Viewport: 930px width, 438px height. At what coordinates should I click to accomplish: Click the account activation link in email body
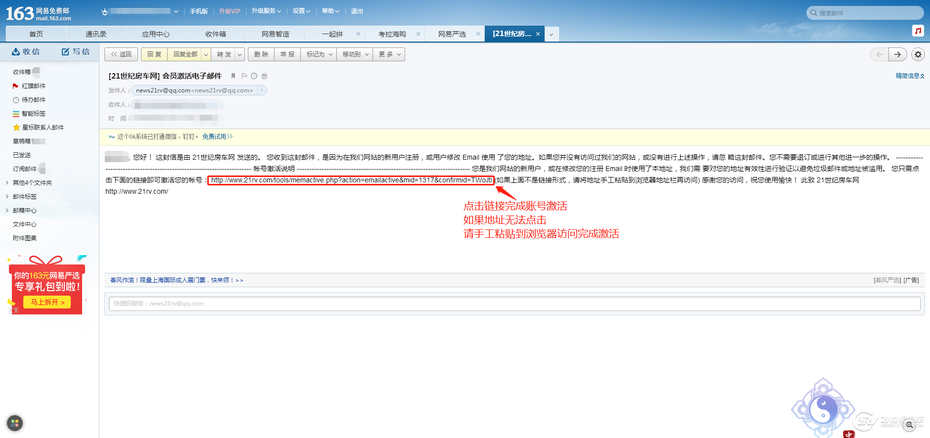tap(351, 180)
